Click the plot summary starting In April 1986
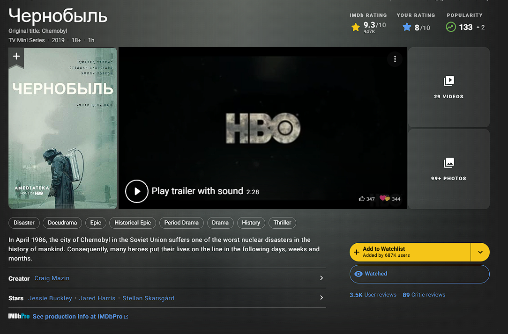 click(164, 249)
